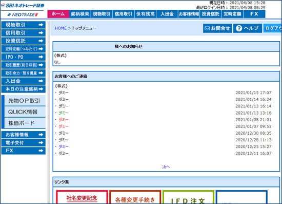Click the arrow icon beside sidebar 入出金
Viewport: 282px width, 204px height.
coord(41,81)
